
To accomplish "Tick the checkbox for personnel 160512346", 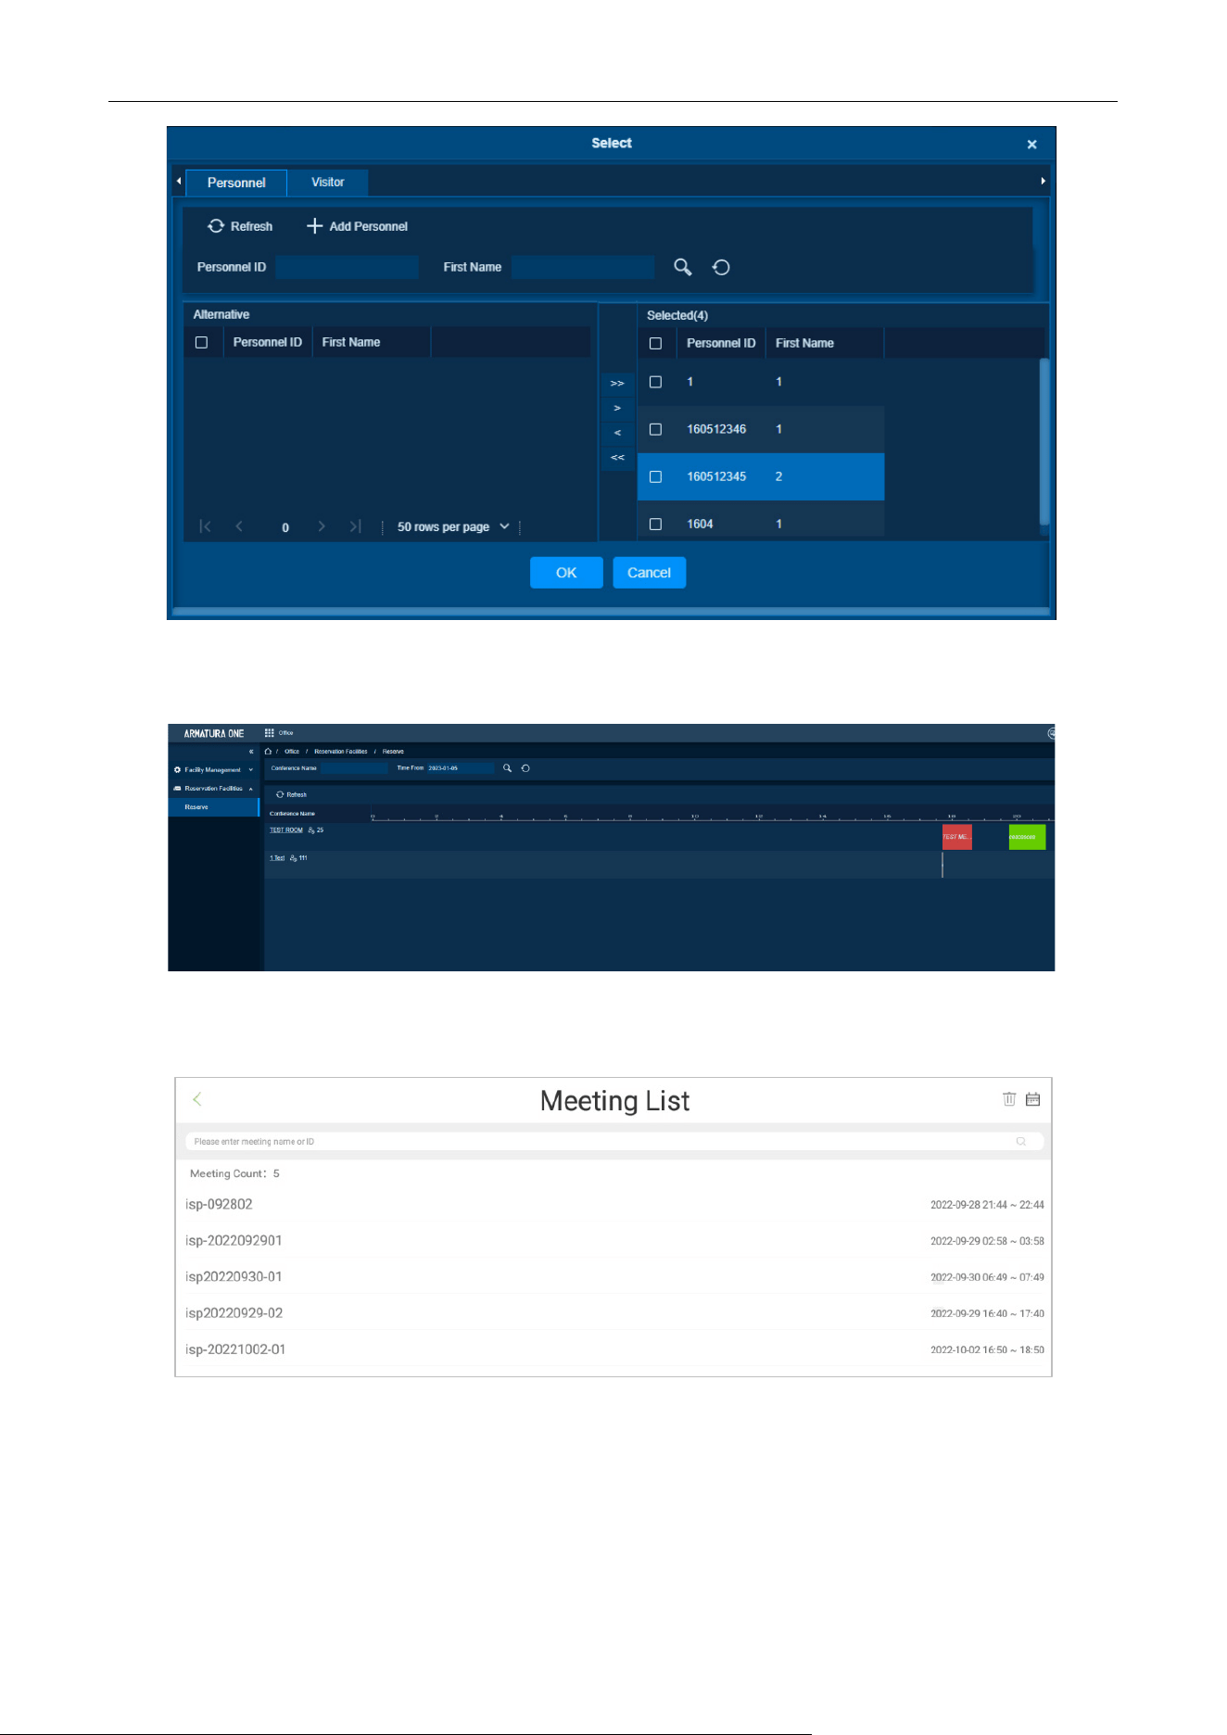I will point(655,429).
